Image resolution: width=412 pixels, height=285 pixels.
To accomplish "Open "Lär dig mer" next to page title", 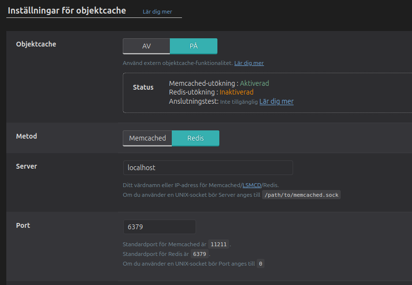I will click(157, 12).
